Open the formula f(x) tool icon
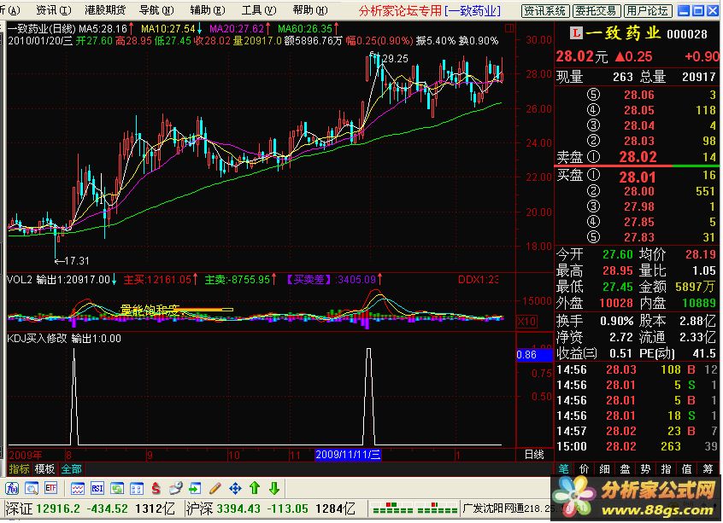 [x=11, y=488]
